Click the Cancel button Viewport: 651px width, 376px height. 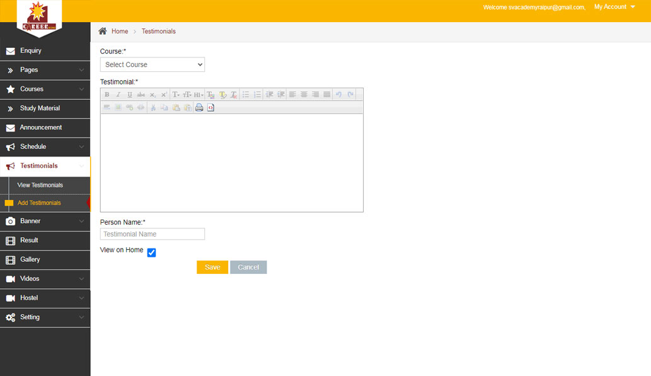[248, 267]
